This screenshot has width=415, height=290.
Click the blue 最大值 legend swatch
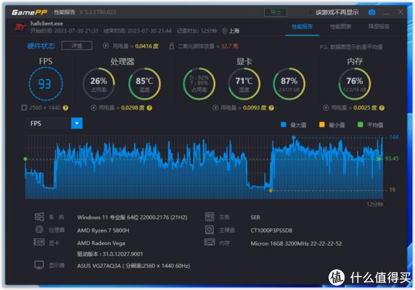point(284,125)
